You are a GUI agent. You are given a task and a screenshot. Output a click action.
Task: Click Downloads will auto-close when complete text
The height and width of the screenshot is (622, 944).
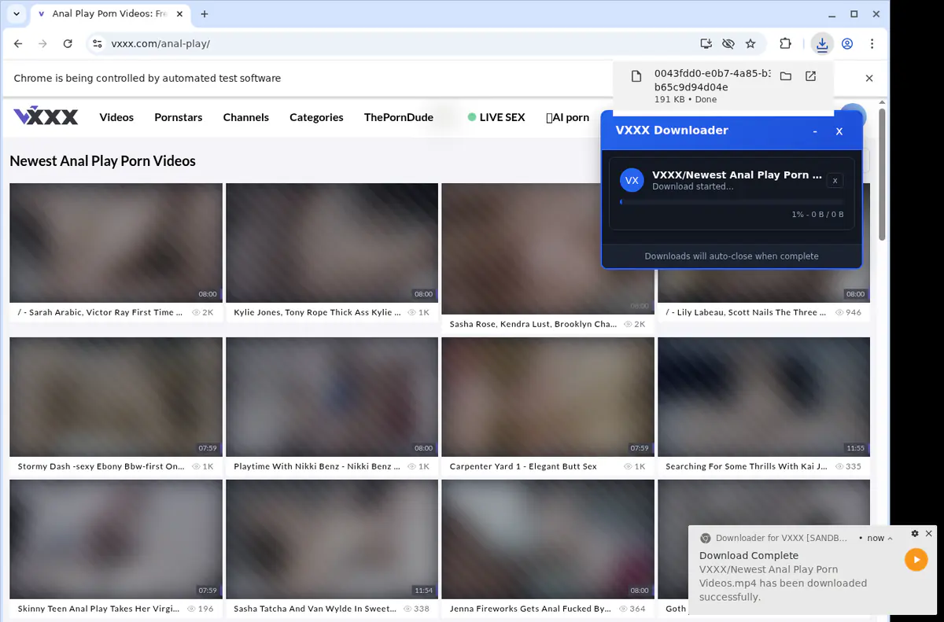(x=732, y=256)
